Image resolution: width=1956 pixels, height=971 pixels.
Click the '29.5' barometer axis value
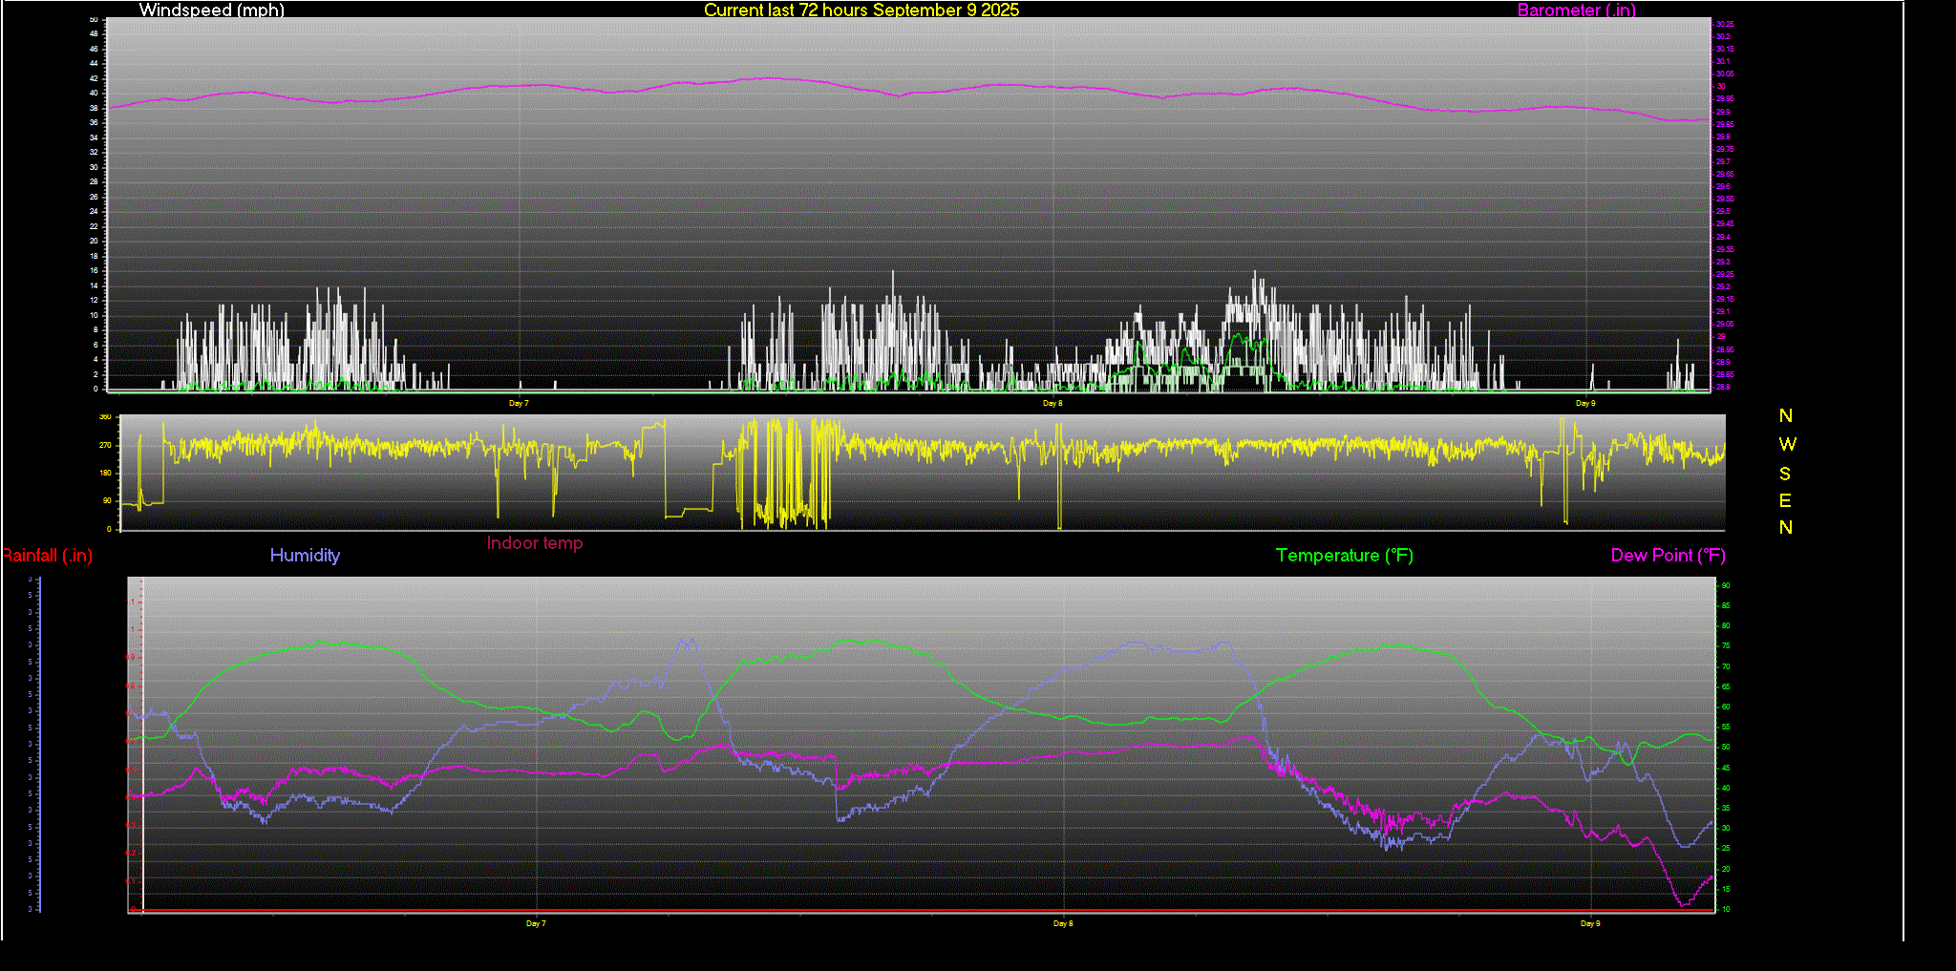[1723, 211]
